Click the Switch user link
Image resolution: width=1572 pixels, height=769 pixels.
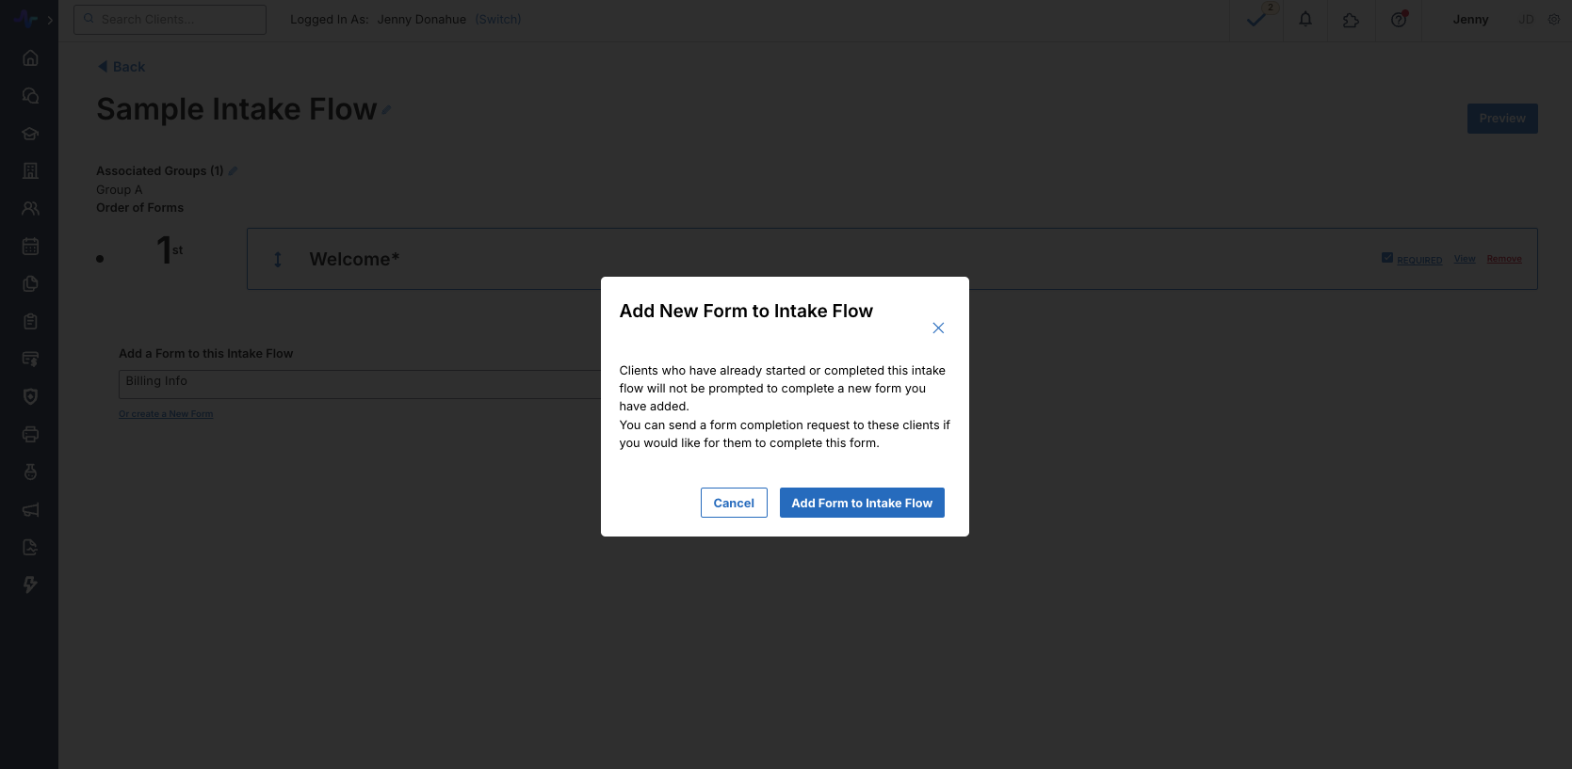pyautogui.click(x=498, y=20)
